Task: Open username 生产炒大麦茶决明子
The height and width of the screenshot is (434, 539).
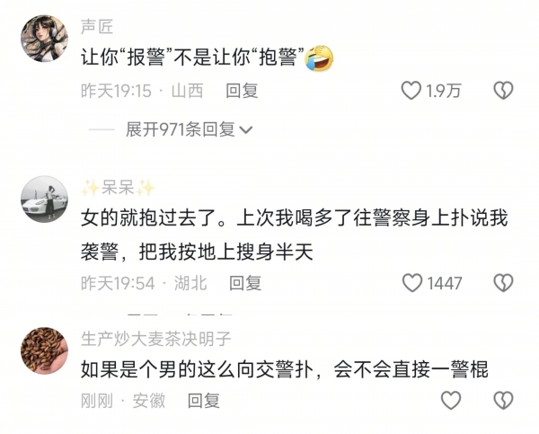Action: (156, 339)
